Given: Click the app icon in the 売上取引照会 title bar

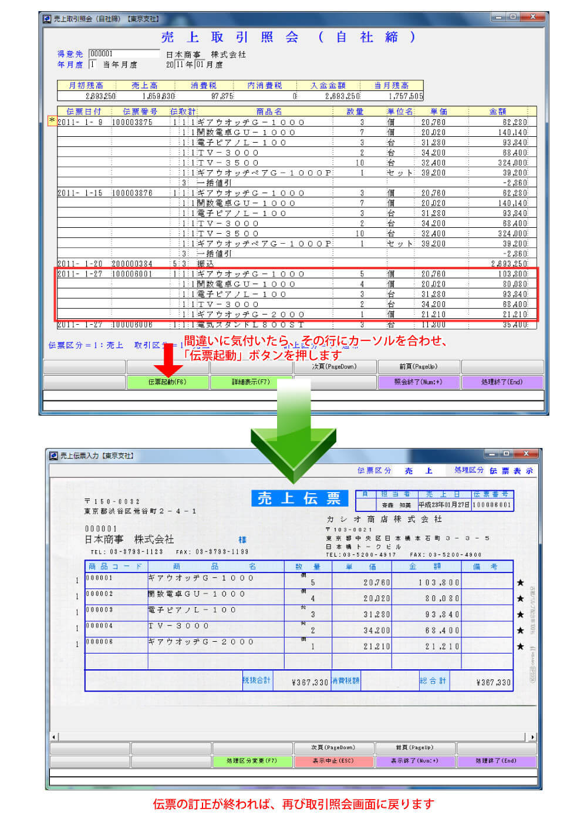Looking at the screenshot, I should click(48, 19).
